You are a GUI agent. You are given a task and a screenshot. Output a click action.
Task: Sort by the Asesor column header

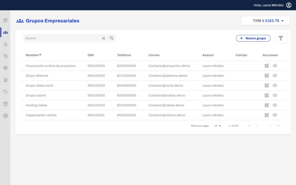[208, 55]
